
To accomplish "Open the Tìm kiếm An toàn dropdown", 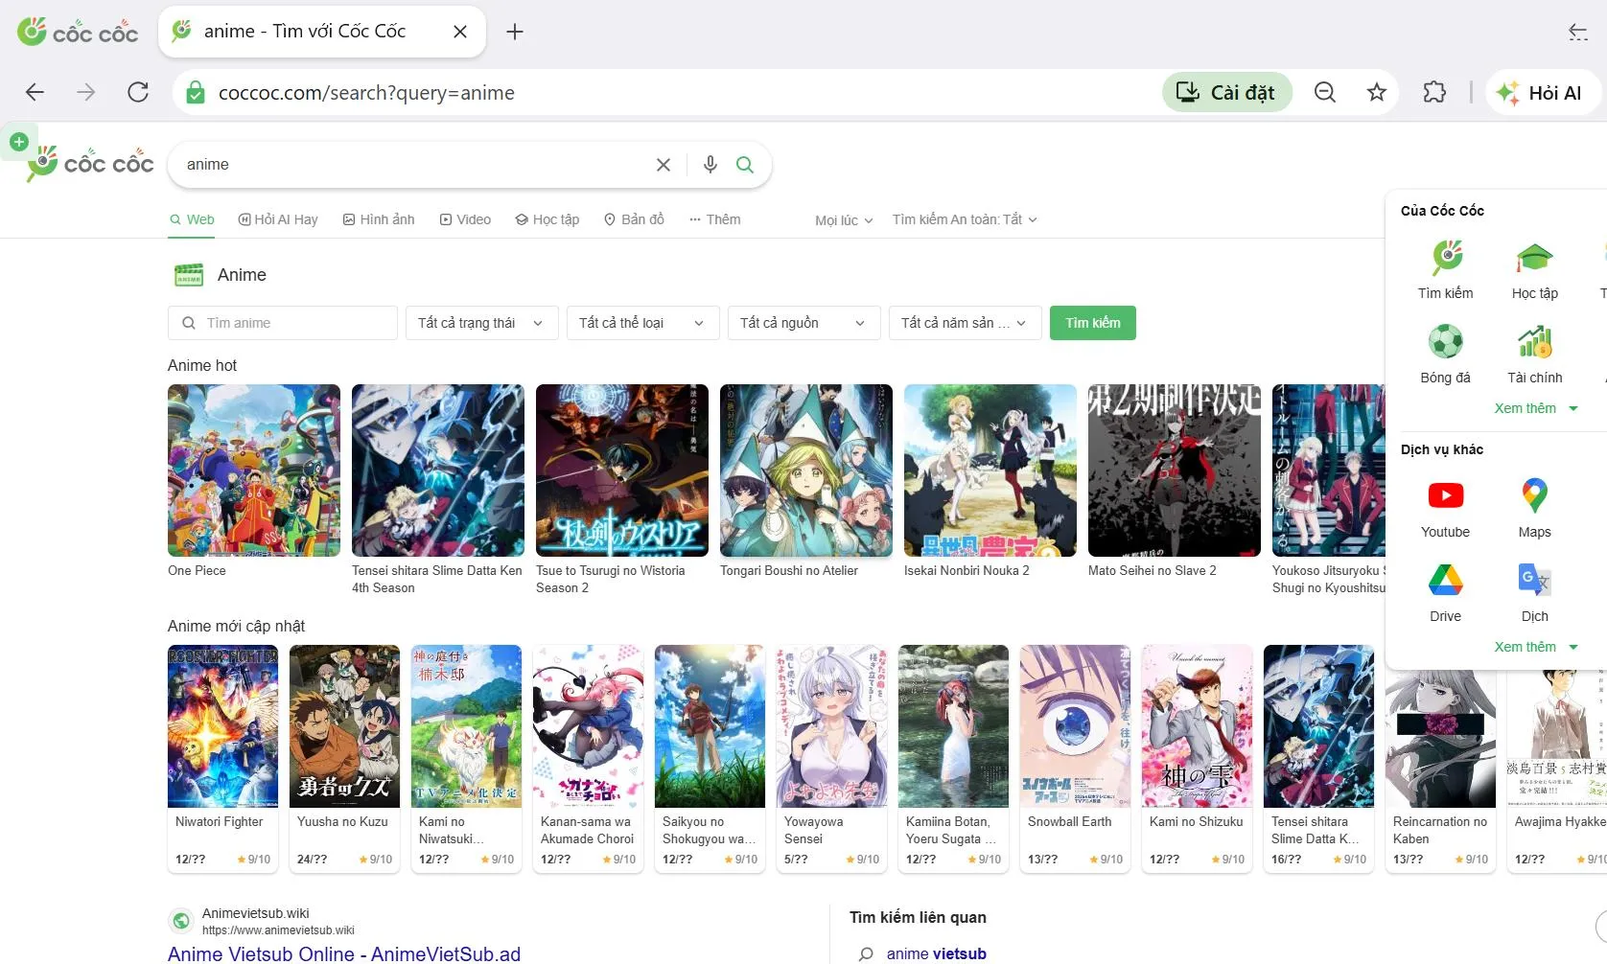I will (965, 219).
